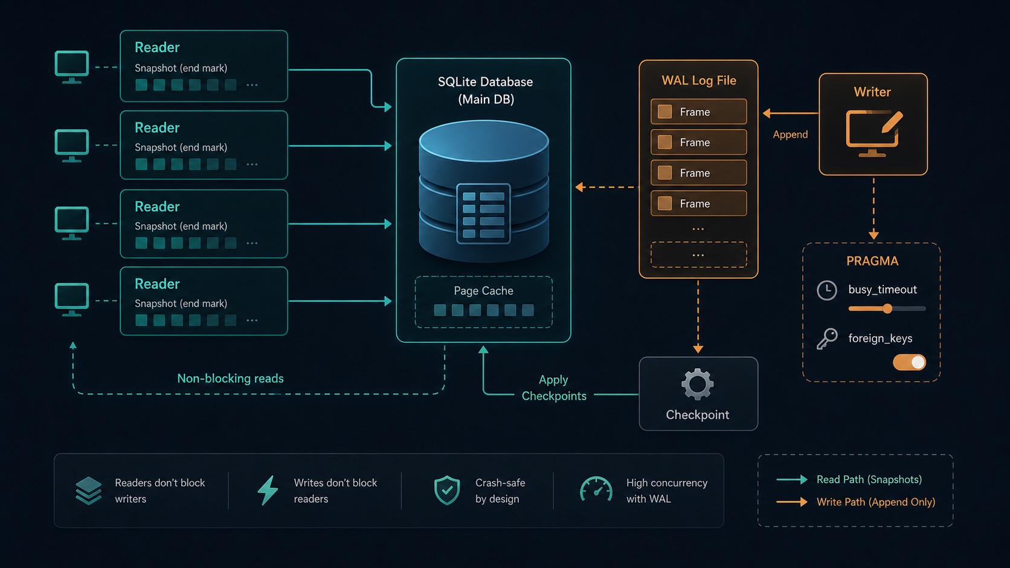Click the clock icon beside busy_timeout
This screenshot has height=568, width=1010.
pyautogui.click(x=826, y=290)
